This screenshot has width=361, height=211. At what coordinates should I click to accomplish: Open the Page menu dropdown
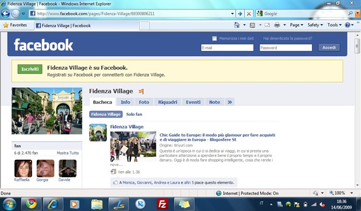297,25
